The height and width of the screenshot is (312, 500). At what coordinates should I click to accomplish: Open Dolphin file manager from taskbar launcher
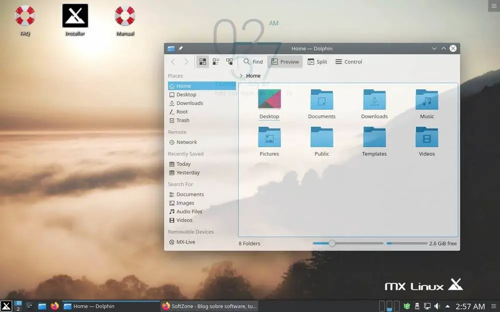pyautogui.click(x=42, y=307)
